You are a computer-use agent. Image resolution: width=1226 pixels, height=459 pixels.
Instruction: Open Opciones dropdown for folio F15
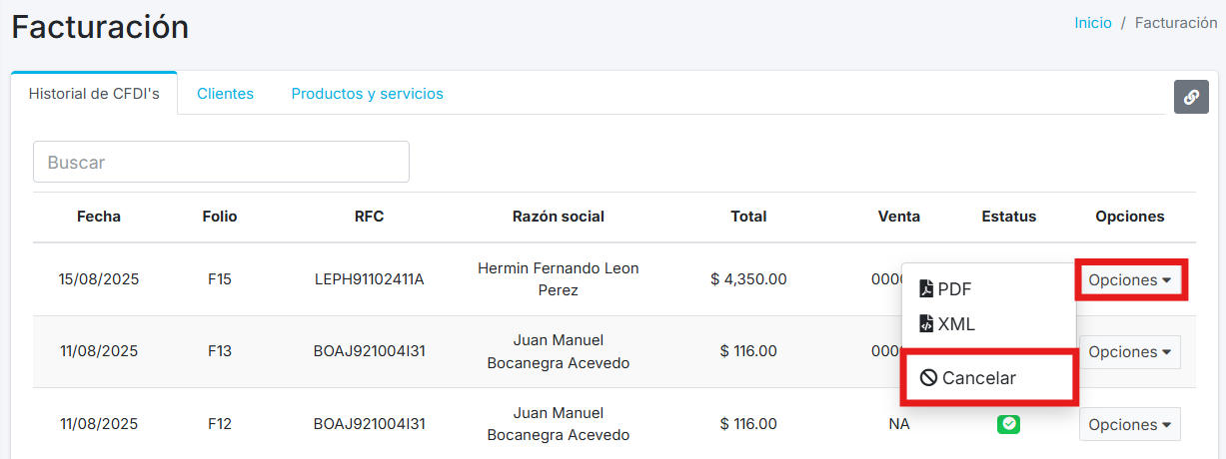point(1130,280)
